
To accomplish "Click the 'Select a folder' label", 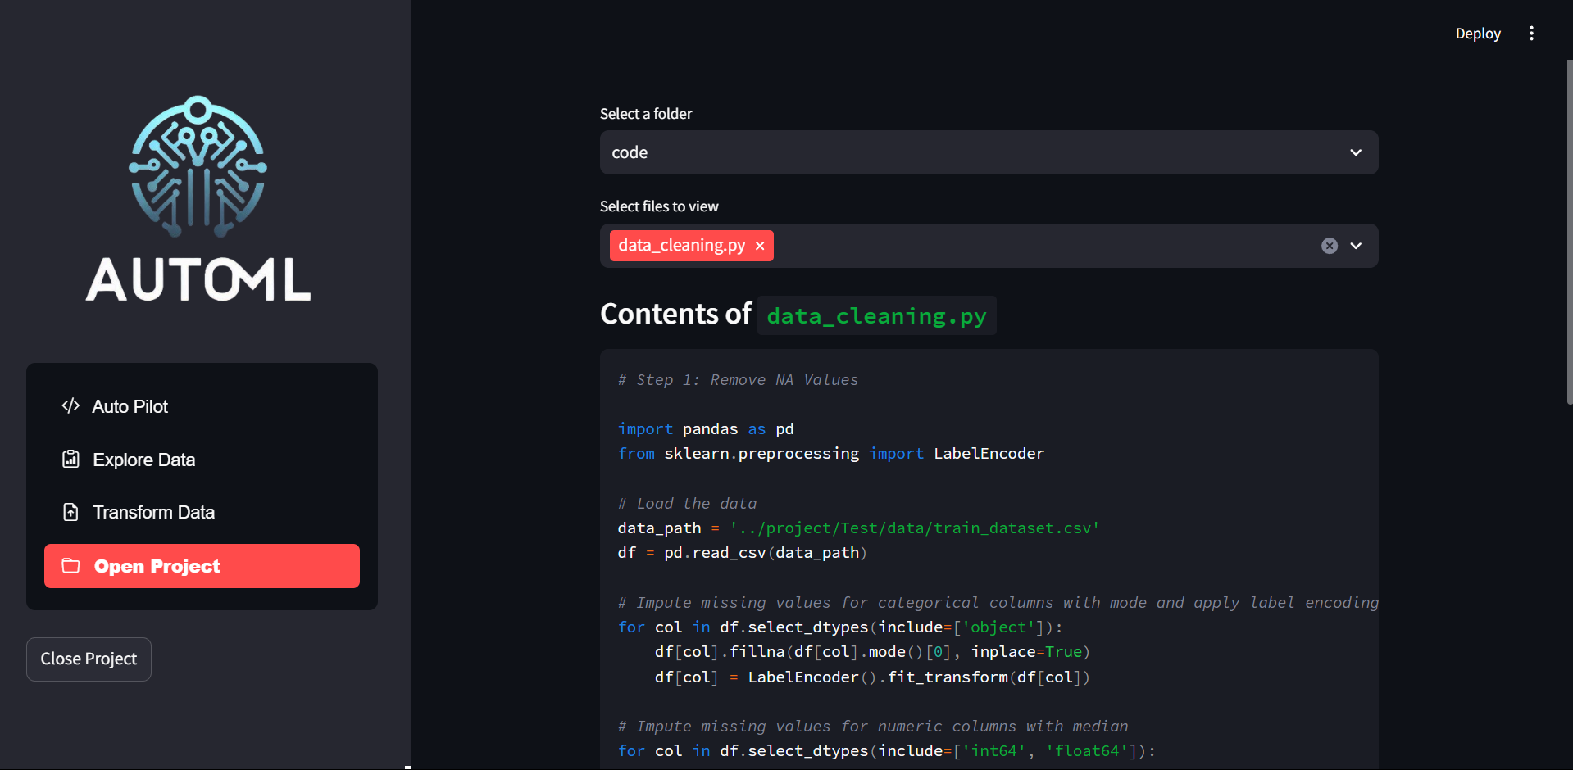I will pyautogui.click(x=646, y=114).
